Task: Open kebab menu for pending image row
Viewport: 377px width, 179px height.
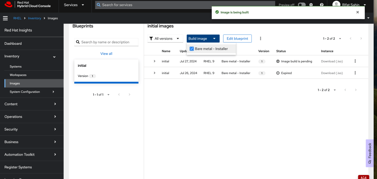Action: pos(355,61)
